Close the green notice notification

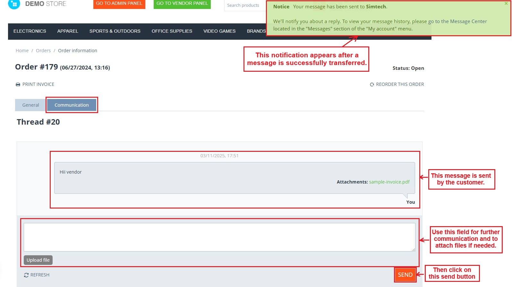(506, 4)
